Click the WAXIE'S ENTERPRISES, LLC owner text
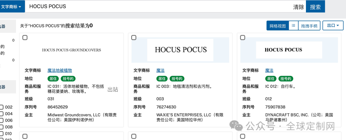The image size is (346, 140). [x=190, y=118]
